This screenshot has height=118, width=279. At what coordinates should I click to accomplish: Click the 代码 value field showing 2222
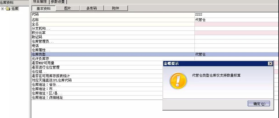pos(236,14)
